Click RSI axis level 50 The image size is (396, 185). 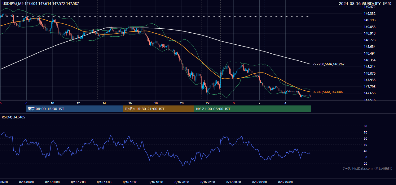(x=365, y=145)
